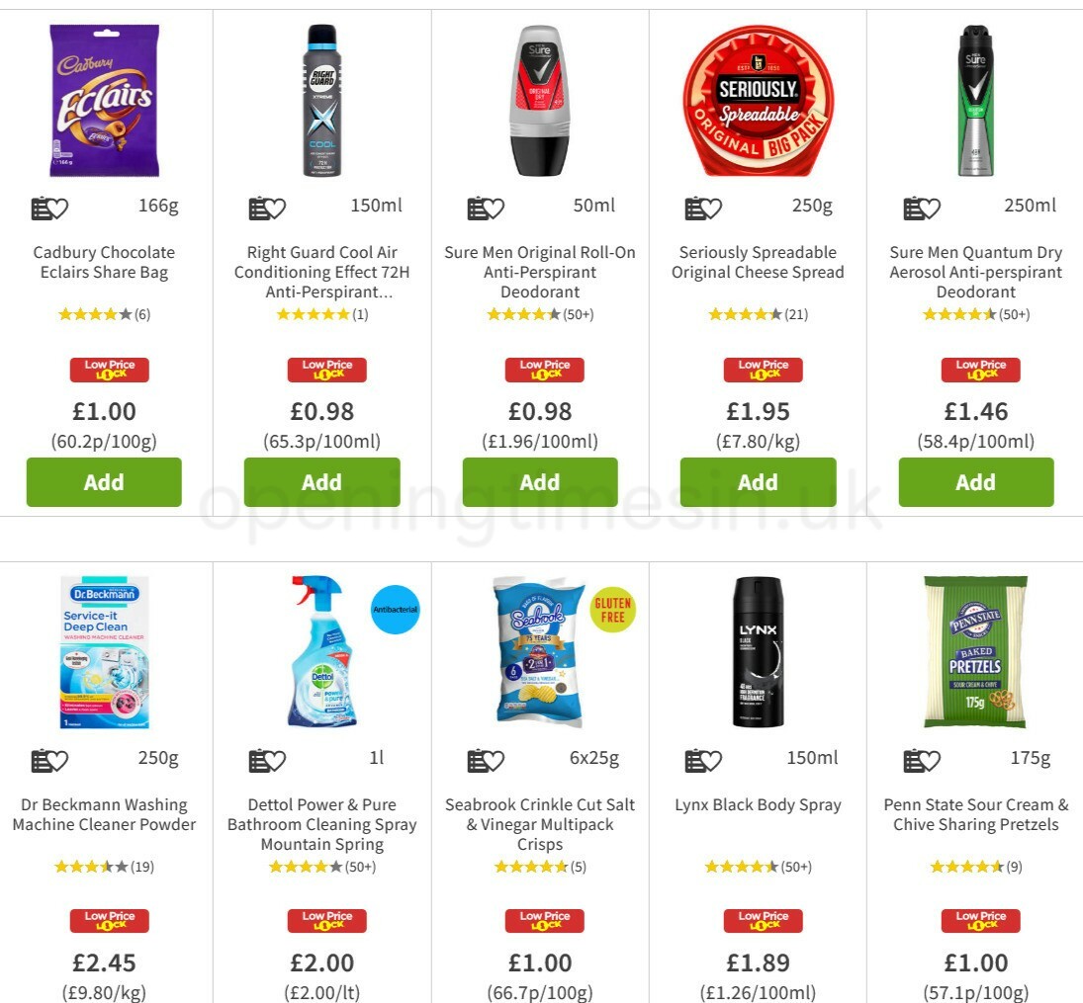Select the shopping list icon on Dr Beckmann Cleaner Powder
This screenshot has width=1083, height=1003.
48,759
